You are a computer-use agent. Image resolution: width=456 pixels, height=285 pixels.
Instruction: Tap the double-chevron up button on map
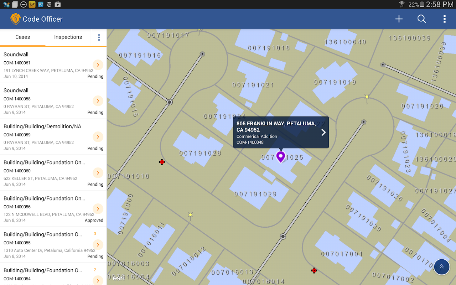pyautogui.click(x=441, y=266)
